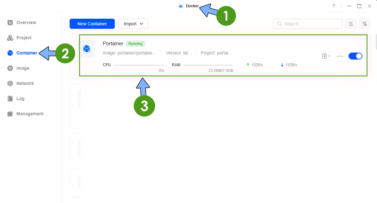This screenshot has width=377, height=203.
Task: Open the filter options
Action: [365, 24]
